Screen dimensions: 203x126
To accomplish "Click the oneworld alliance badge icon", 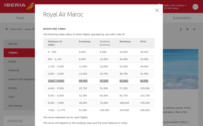I will pyautogui.click(x=195, y=7).
